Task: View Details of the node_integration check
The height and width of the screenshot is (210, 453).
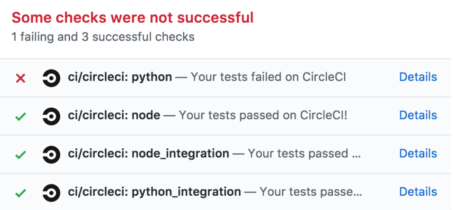Action: [418, 154]
